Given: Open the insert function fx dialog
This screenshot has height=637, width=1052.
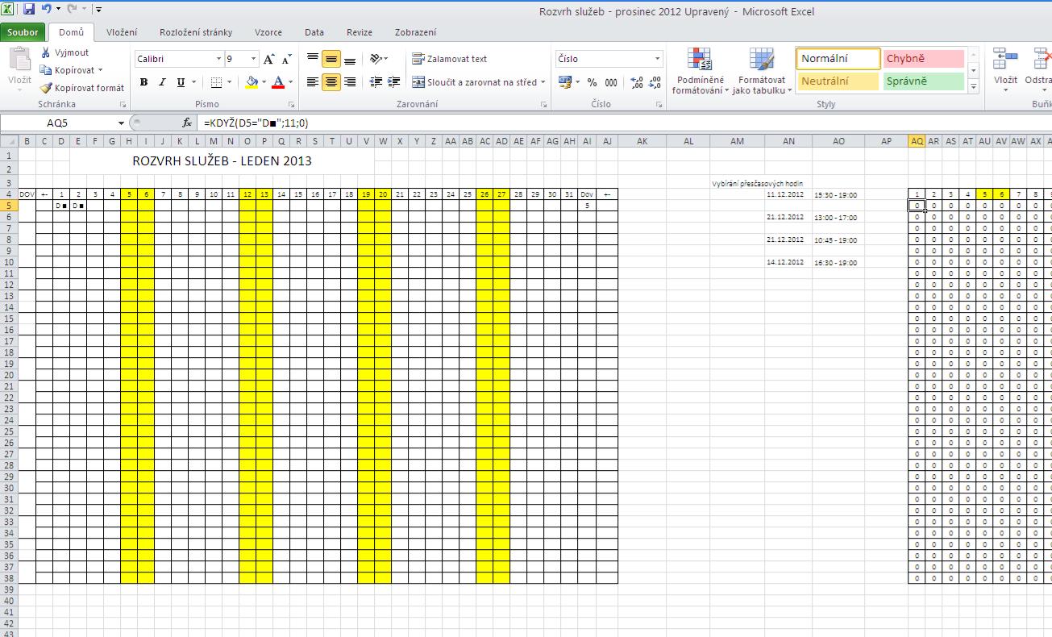Looking at the screenshot, I should 187,123.
